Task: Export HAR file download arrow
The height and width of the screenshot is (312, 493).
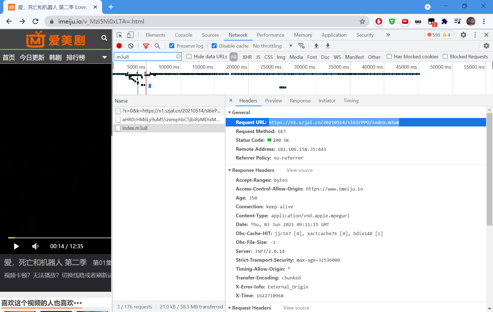Action: (x=328, y=46)
